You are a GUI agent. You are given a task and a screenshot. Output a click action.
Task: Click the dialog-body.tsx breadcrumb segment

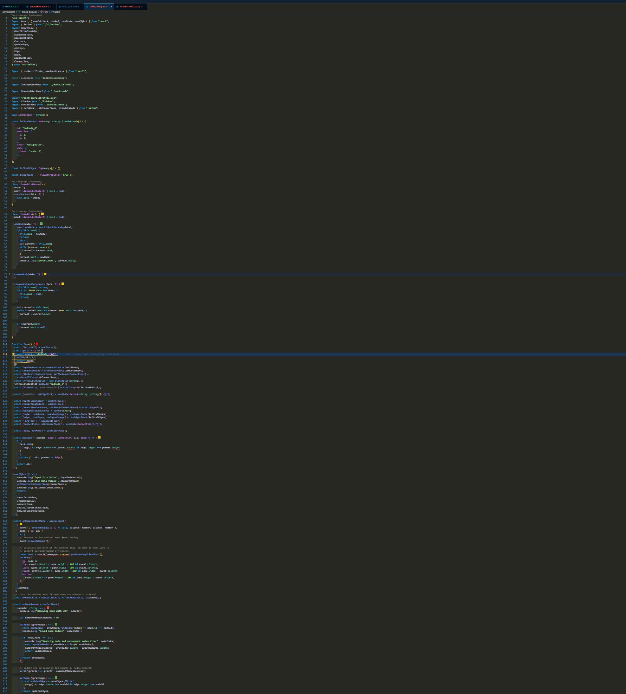pos(30,12)
